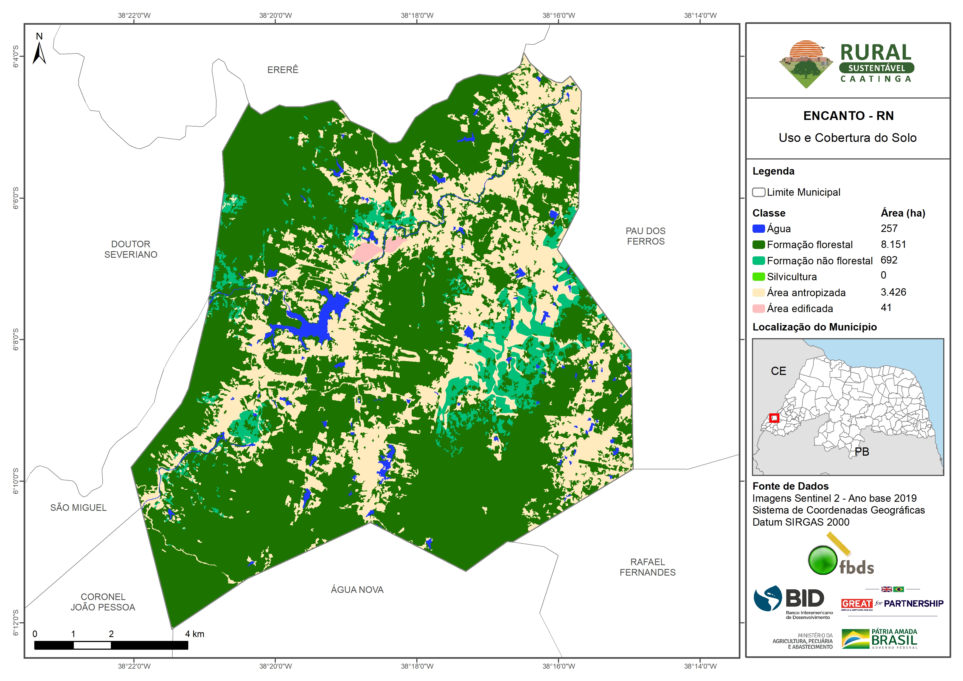The width and height of the screenshot is (963, 681).
Task: Click the scale bar at bottom left
Action: pos(111,645)
